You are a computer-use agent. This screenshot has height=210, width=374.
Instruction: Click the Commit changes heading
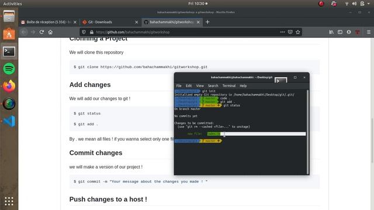96,153
